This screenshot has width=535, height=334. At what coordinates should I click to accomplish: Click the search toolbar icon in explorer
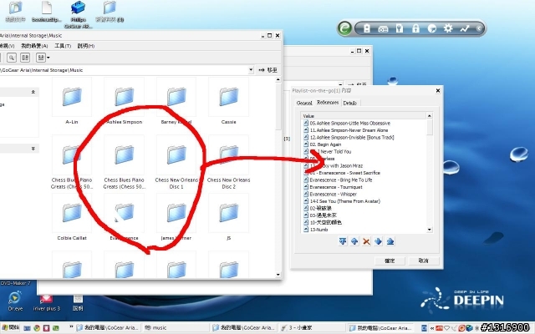click(x=12, y=58)
